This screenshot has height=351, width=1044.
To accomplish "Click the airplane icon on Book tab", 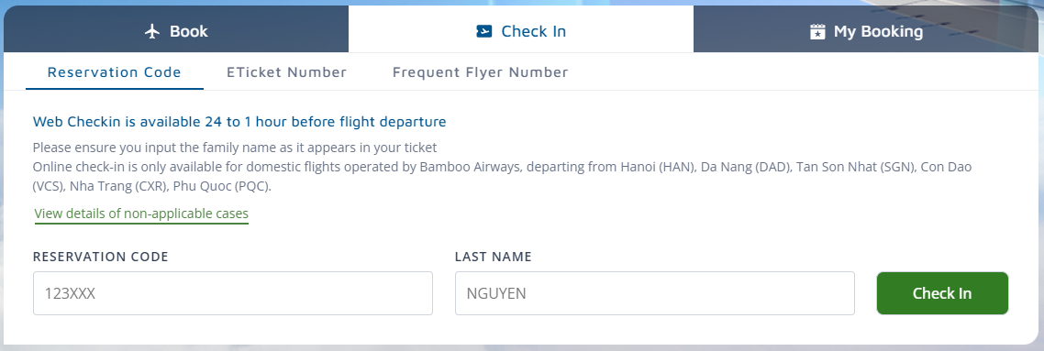I will [152, 31].
